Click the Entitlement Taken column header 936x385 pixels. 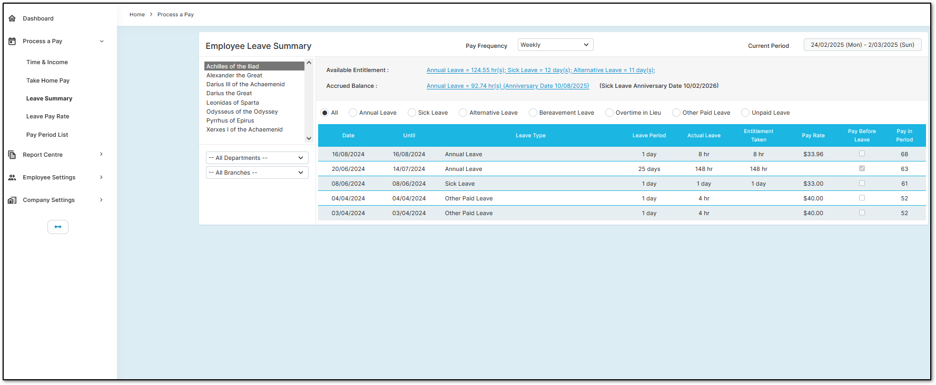758,135
